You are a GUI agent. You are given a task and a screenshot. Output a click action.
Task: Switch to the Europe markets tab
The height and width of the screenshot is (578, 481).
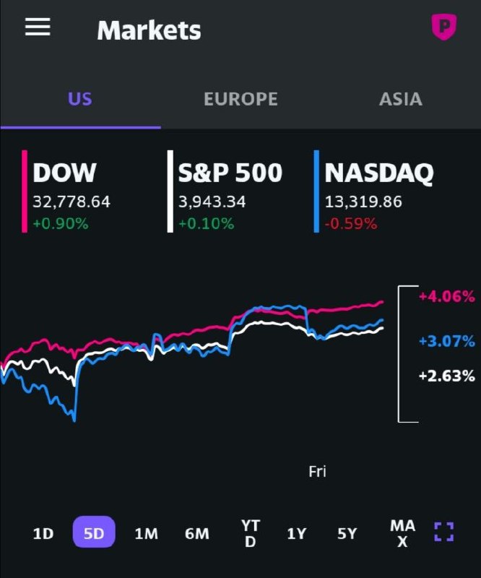tap(240, 99)
